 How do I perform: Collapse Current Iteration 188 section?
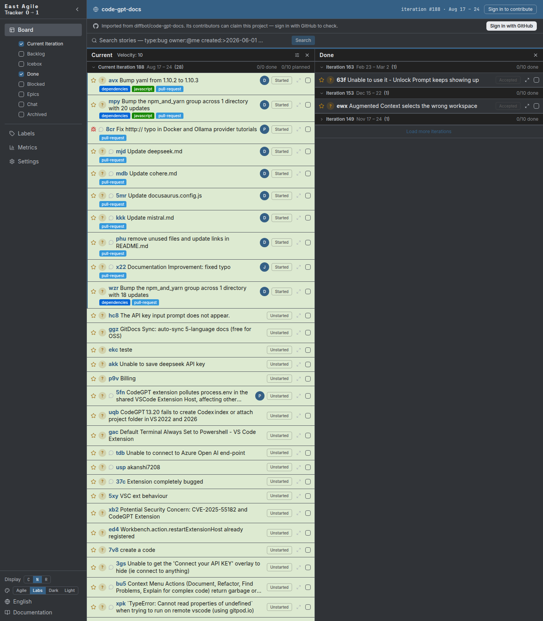click(93, 67)
